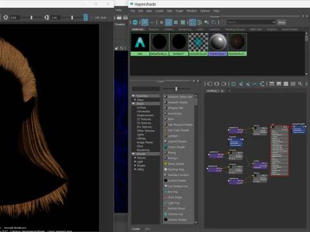Image resolution: width=310 pixels, height=232 pixels.
Task: Collapse the Maya category in Create panel
Action: point(133,104)
